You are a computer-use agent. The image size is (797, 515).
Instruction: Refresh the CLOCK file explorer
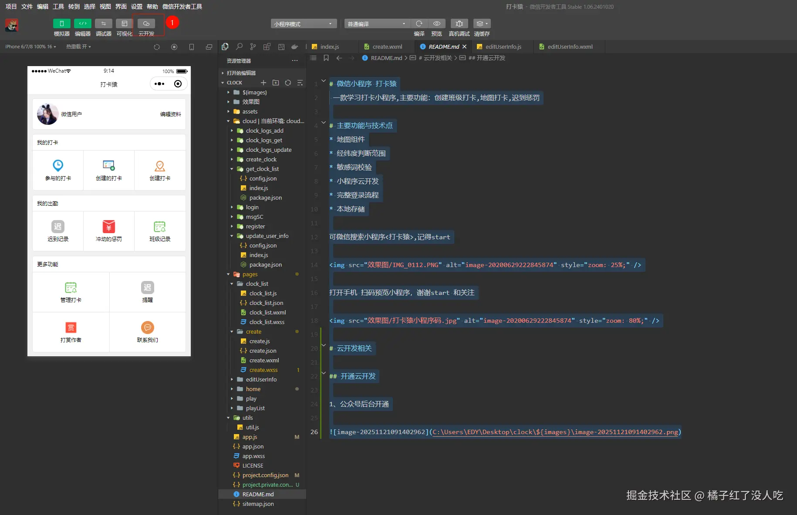pyautogui.click(x=288, y=83)
